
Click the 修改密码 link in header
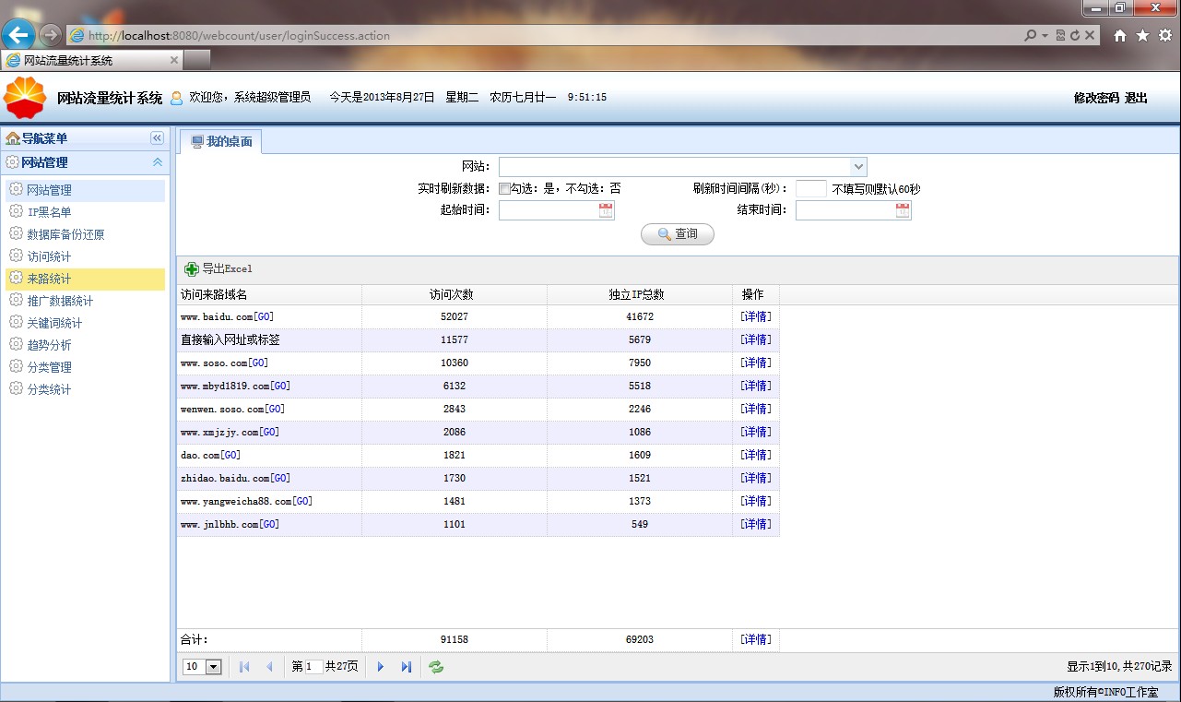click(1095, 98)
